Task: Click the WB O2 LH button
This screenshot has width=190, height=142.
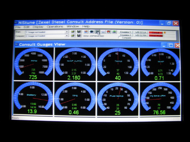Action: click(140, 32)
